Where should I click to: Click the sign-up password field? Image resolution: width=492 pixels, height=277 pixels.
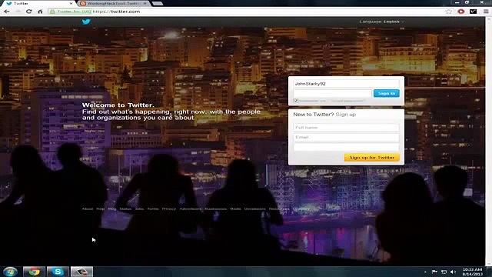(347, 147)
